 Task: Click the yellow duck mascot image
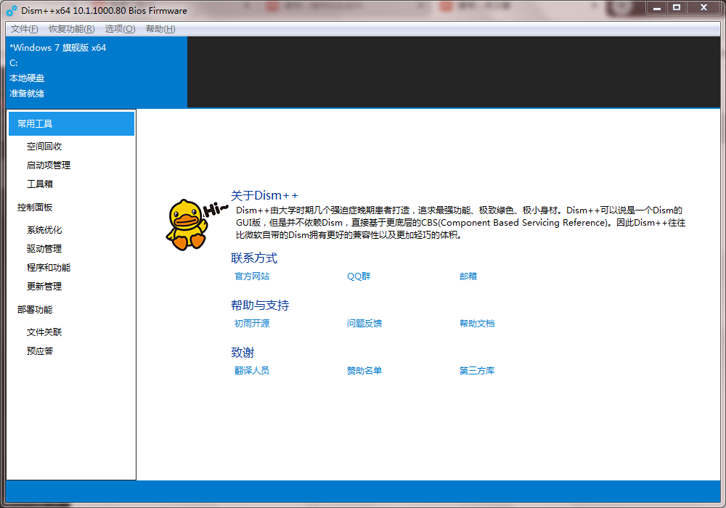[x=196, y=225]
